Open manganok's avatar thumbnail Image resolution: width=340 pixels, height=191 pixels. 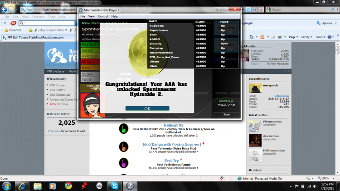[255, 88]
